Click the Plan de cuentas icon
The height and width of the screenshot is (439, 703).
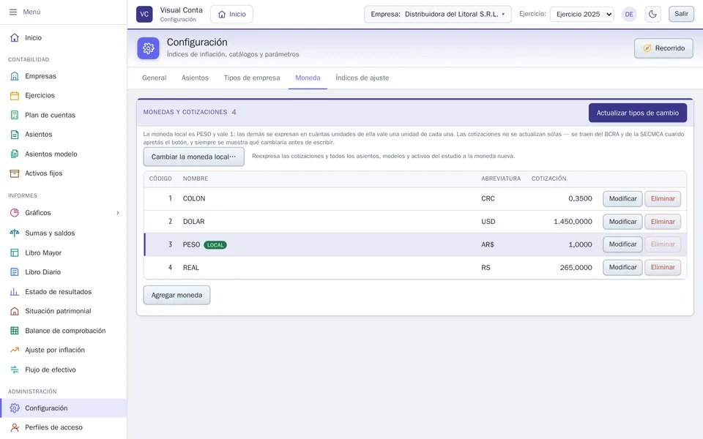[15, 115]
